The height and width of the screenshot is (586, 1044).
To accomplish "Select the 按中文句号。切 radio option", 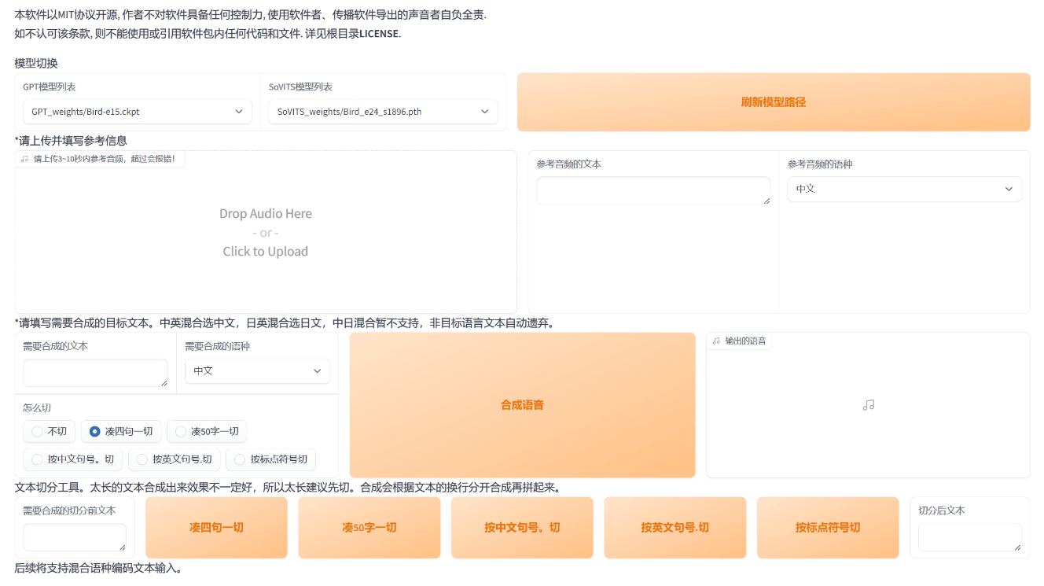I will 37,459.
